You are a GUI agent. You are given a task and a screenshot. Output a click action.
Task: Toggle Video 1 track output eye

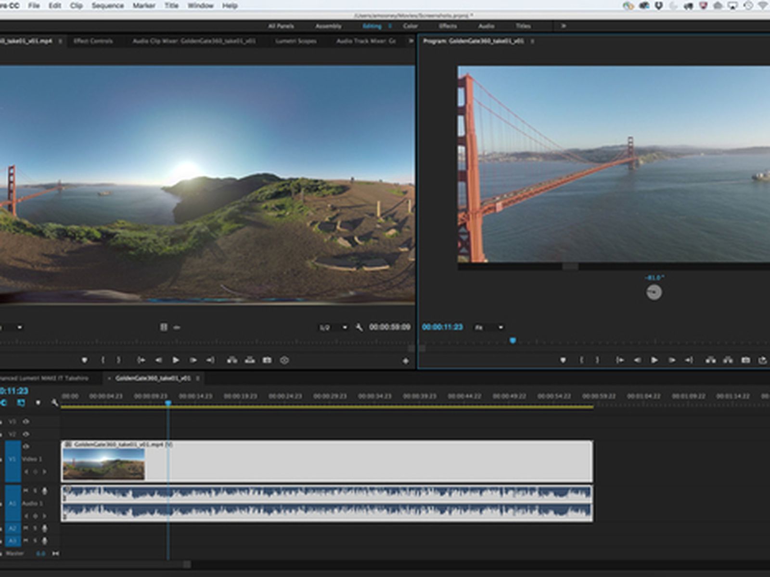(x=26, y=446)
